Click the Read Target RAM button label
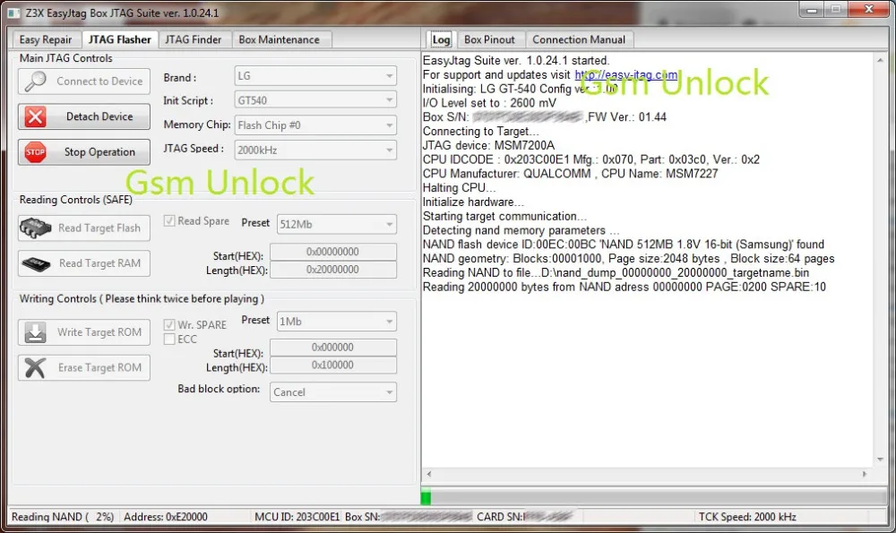The image size is (896, 533). tap(100, 263)
